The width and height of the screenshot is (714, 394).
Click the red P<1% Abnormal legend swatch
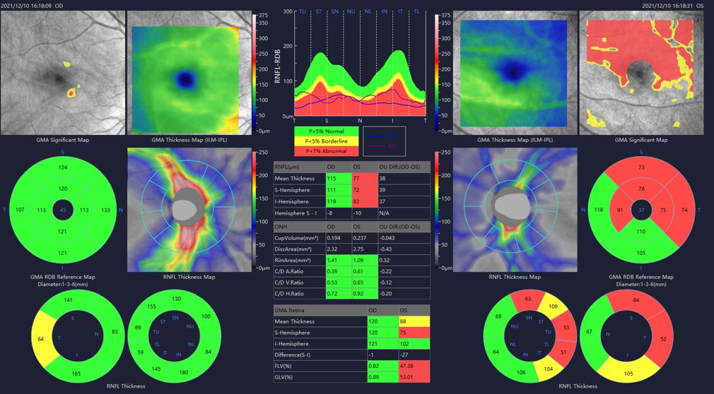point(325,150)
